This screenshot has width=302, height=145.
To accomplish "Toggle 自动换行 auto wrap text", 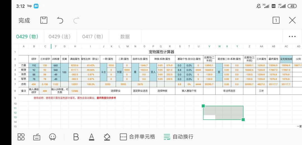I will tap(178, 137).
